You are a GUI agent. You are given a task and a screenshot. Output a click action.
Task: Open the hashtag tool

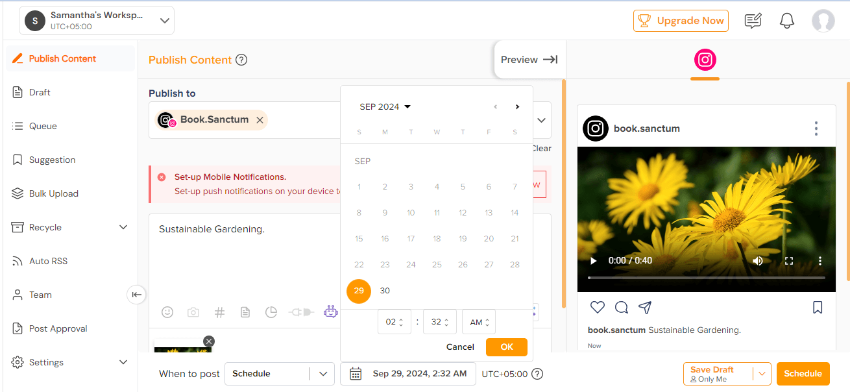[x=219, y=312]
